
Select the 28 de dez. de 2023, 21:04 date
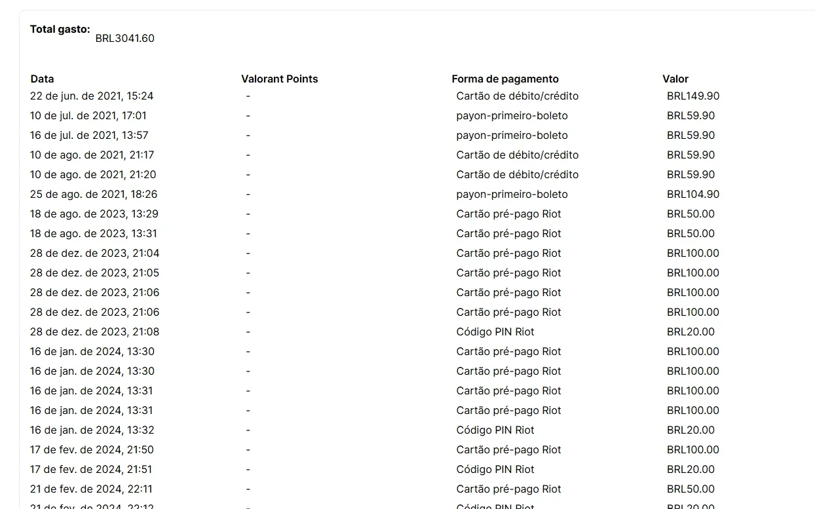point(95,253)
